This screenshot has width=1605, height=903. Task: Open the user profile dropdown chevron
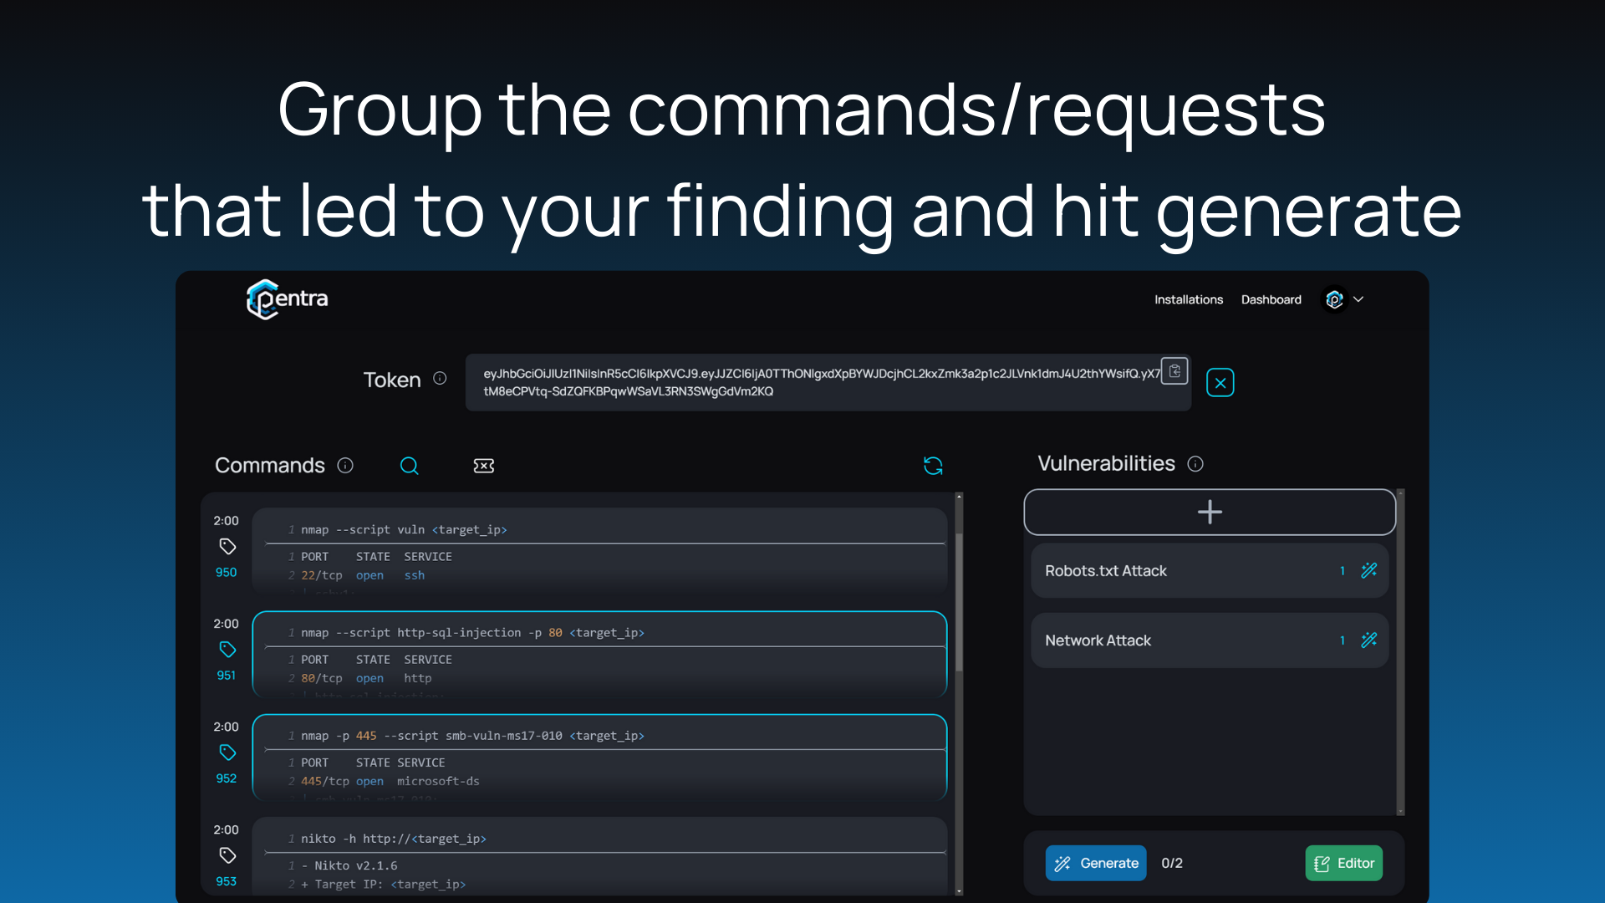[x=1358, y=299]
